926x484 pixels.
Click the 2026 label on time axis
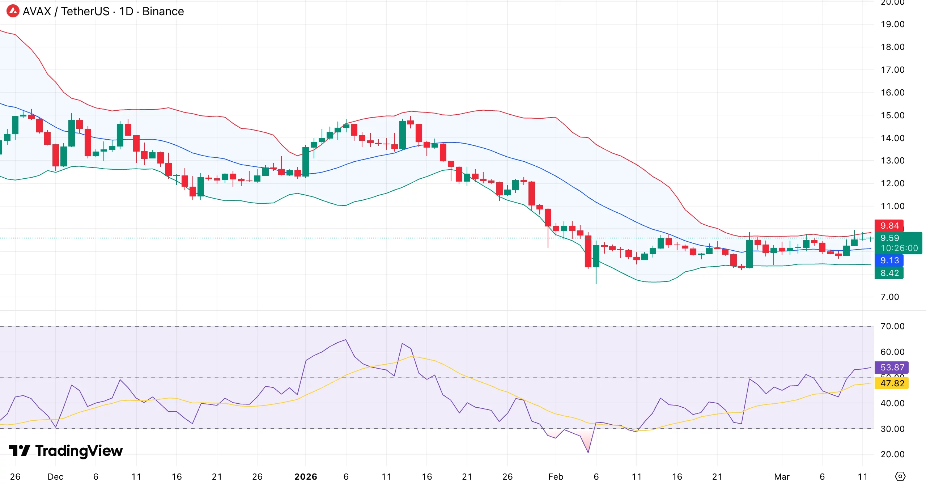306,476
